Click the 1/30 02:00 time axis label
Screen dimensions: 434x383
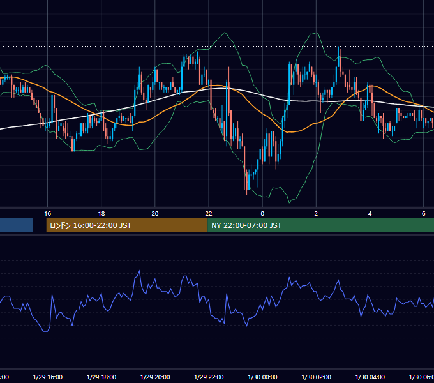(x=316, y=377)
